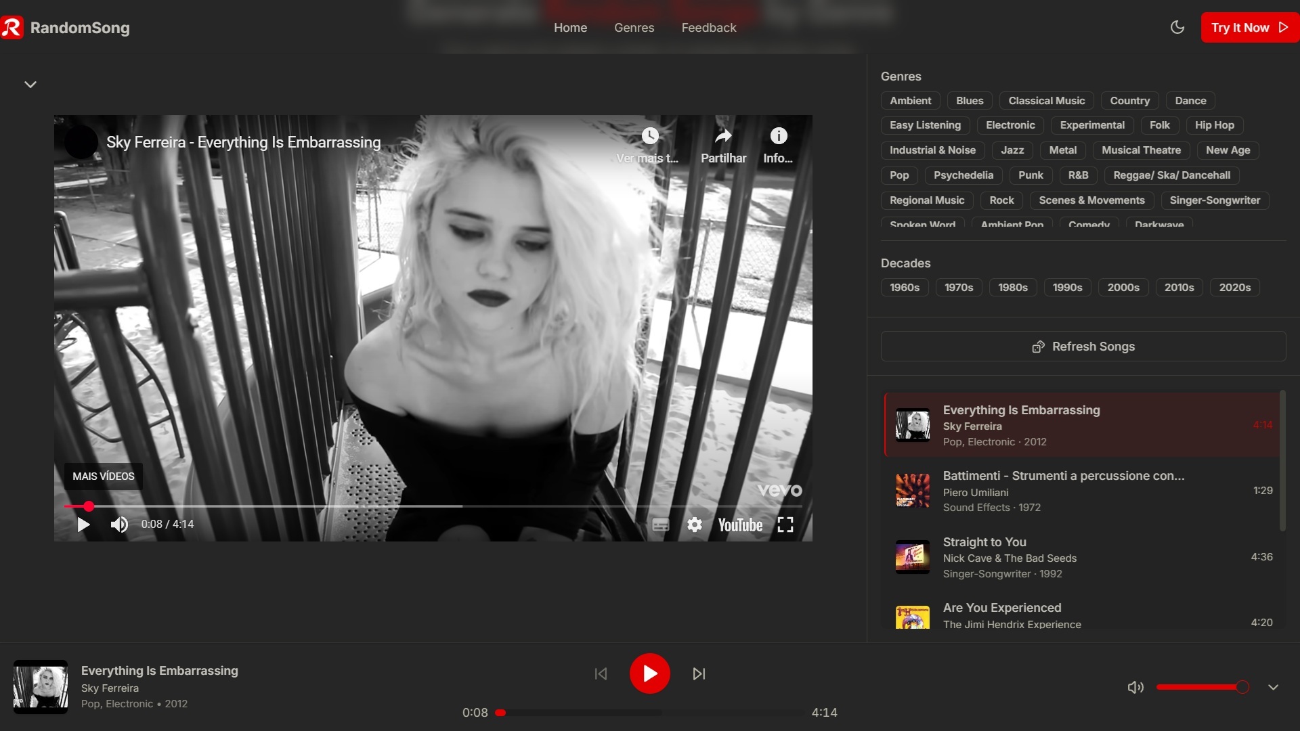Open the Home menu item
Screen dimensions: 1300x731
click(570, 28)
